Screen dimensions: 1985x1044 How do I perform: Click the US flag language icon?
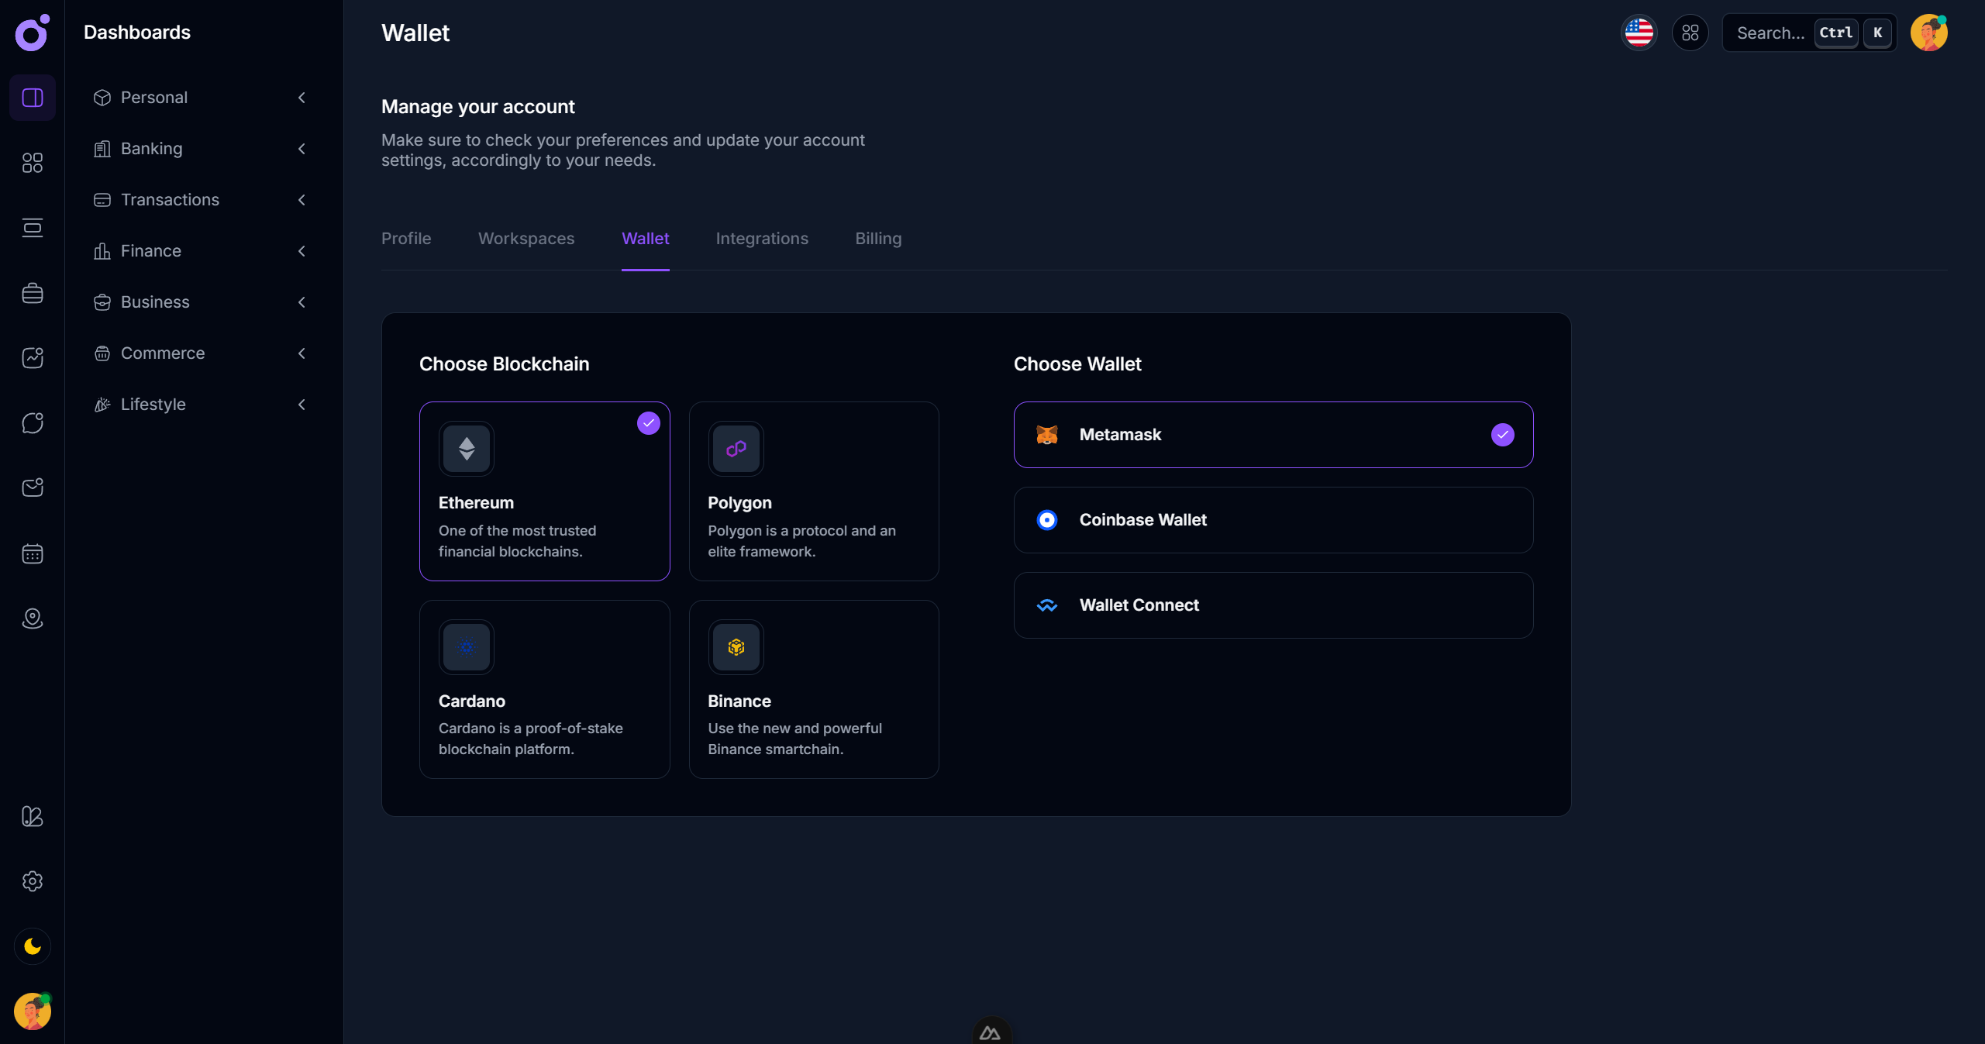[x=1639, y=33]
